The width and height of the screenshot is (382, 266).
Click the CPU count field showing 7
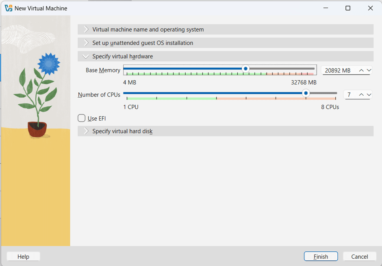coord(349,95)
